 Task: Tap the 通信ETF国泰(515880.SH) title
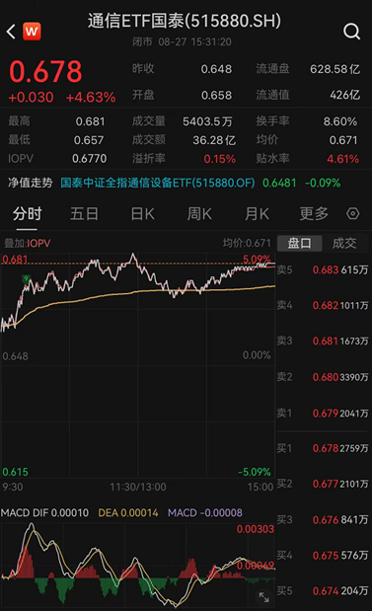185,21
